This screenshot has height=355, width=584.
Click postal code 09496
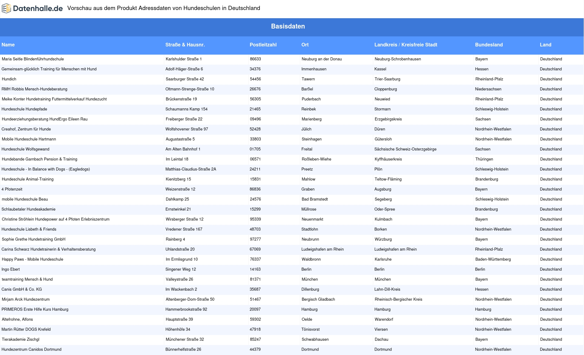(x=255, y=119)
